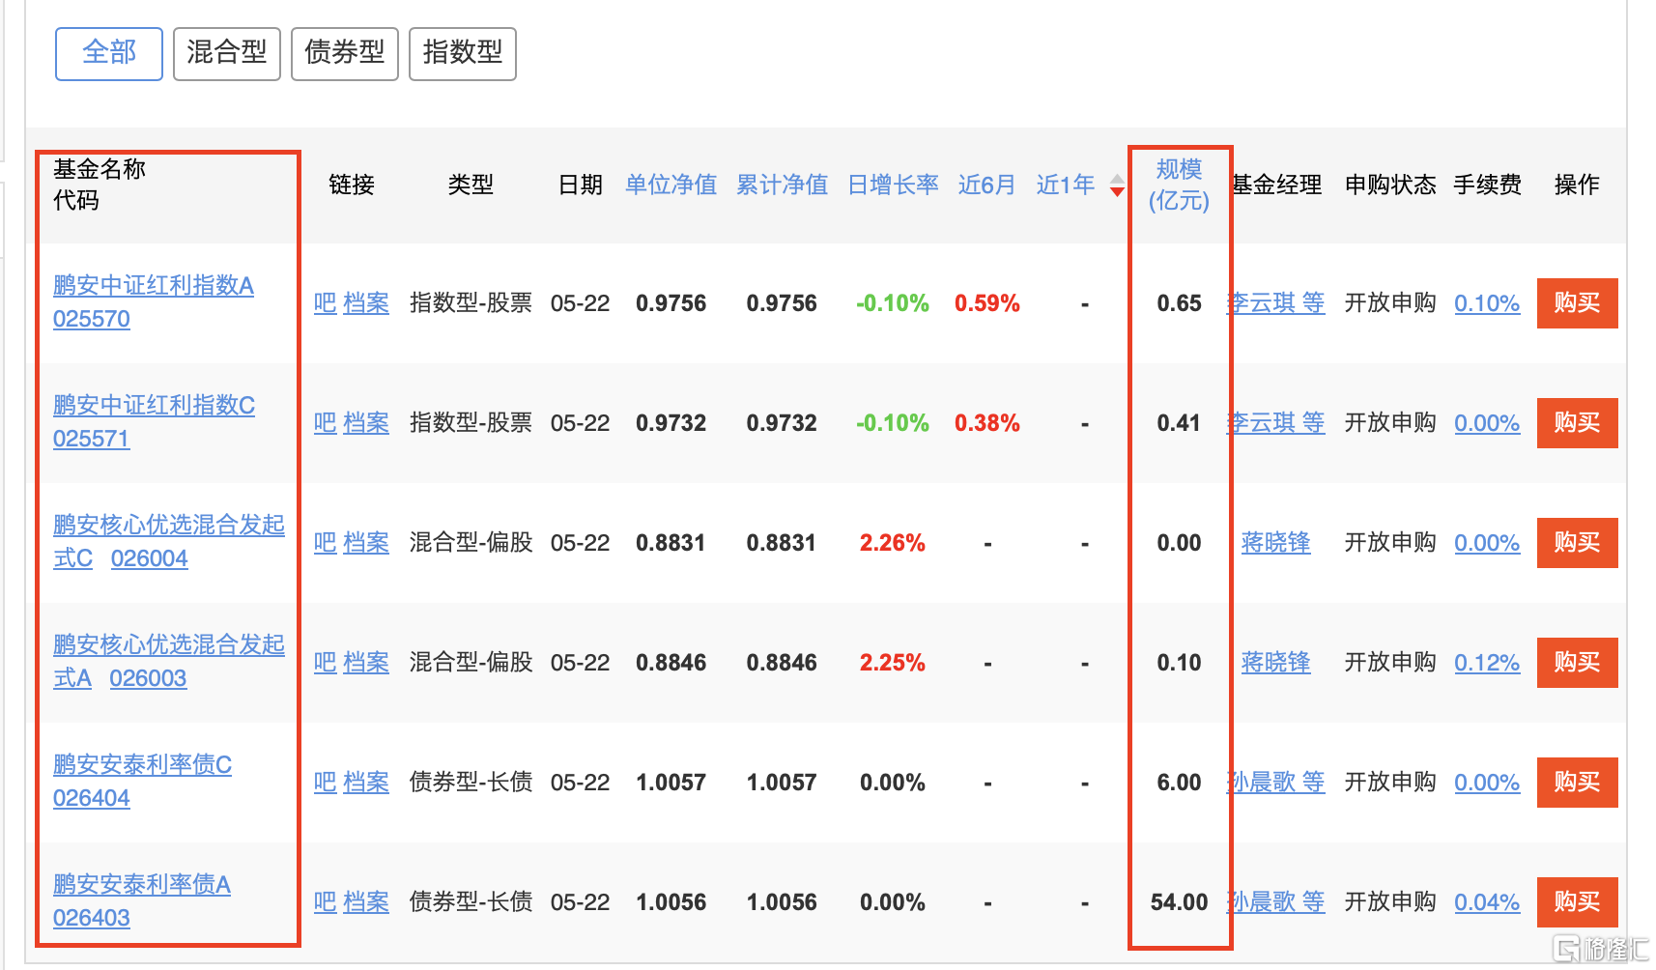The image size is (1656, 970).
Task: Open 0.10% fee link for fund 025570
Action: [1488, 303]
